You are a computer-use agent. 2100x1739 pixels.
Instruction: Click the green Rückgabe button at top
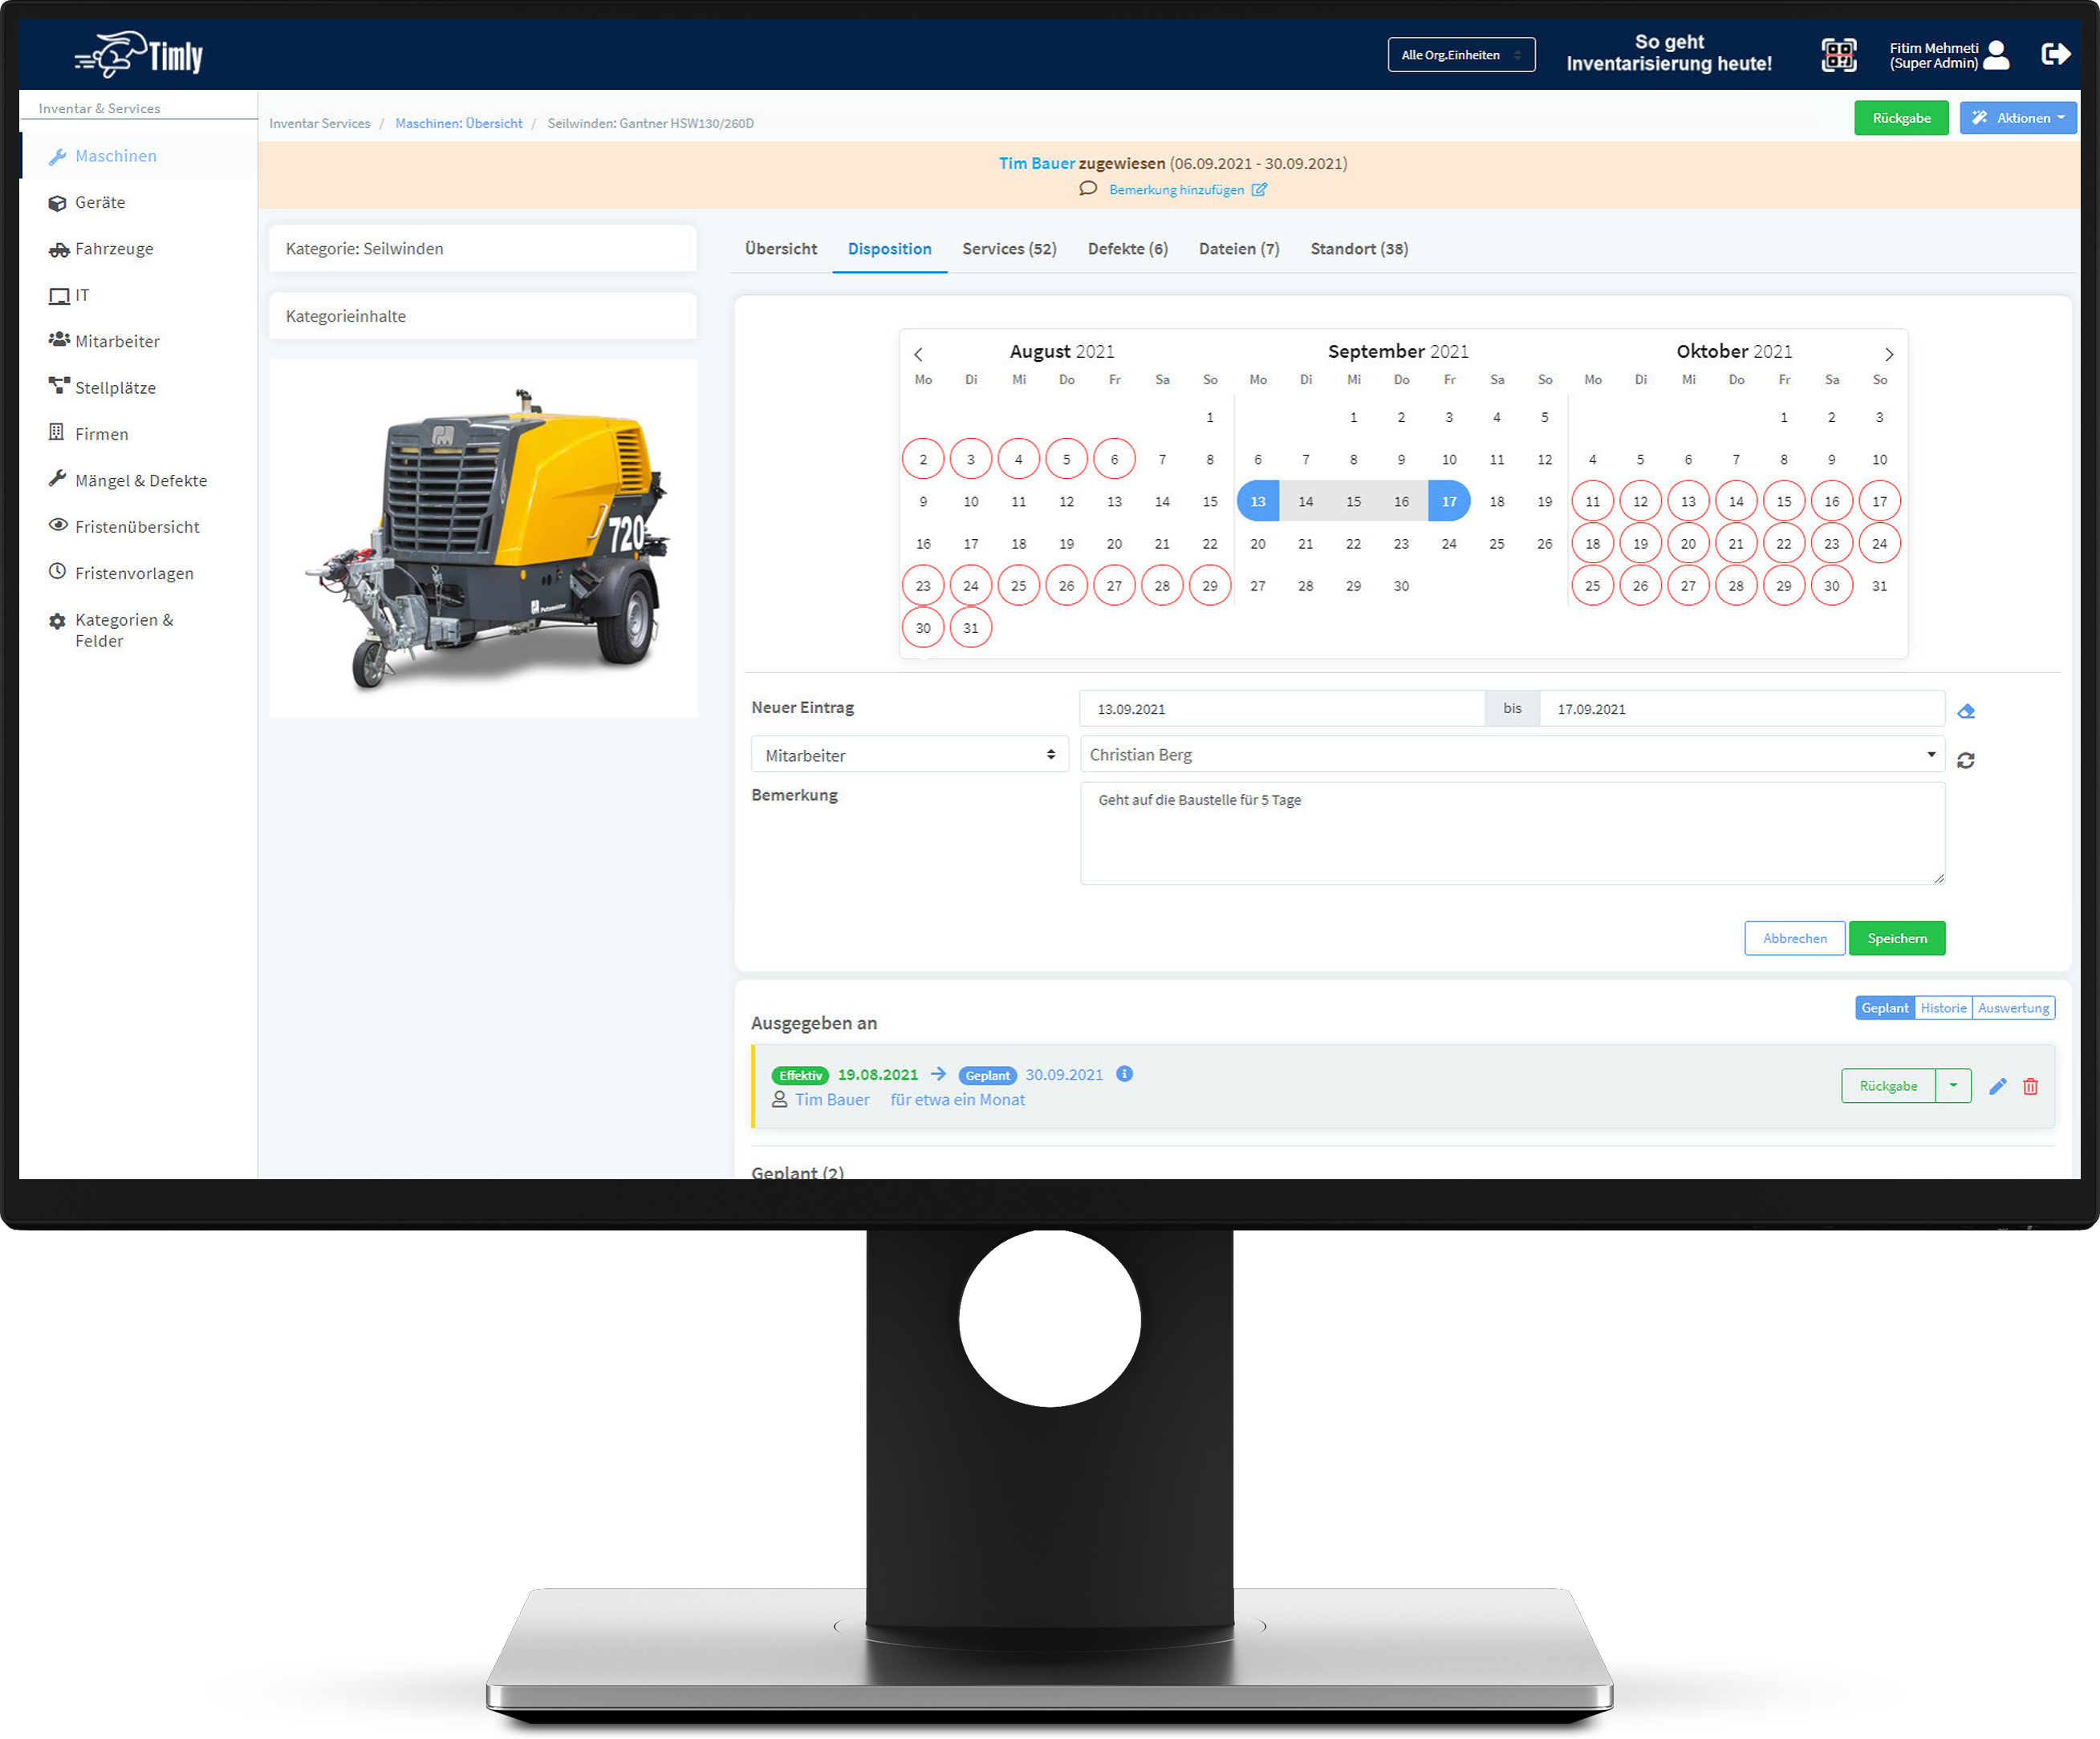(x=1901, y=118)
